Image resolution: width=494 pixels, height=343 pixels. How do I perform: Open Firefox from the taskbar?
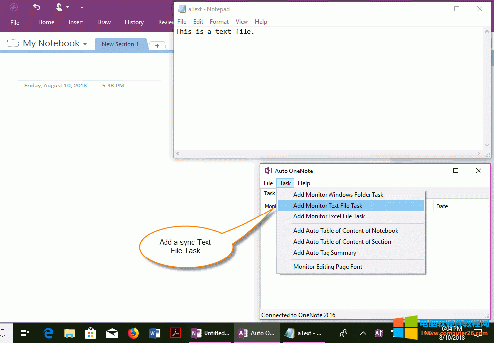pyautogui.click(x=133, y=333)
